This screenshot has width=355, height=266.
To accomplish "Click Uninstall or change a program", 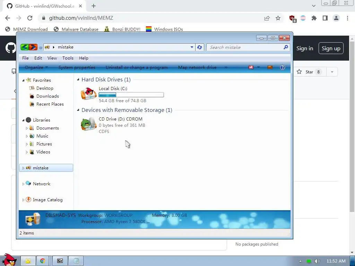I will (x=137, y=68).
